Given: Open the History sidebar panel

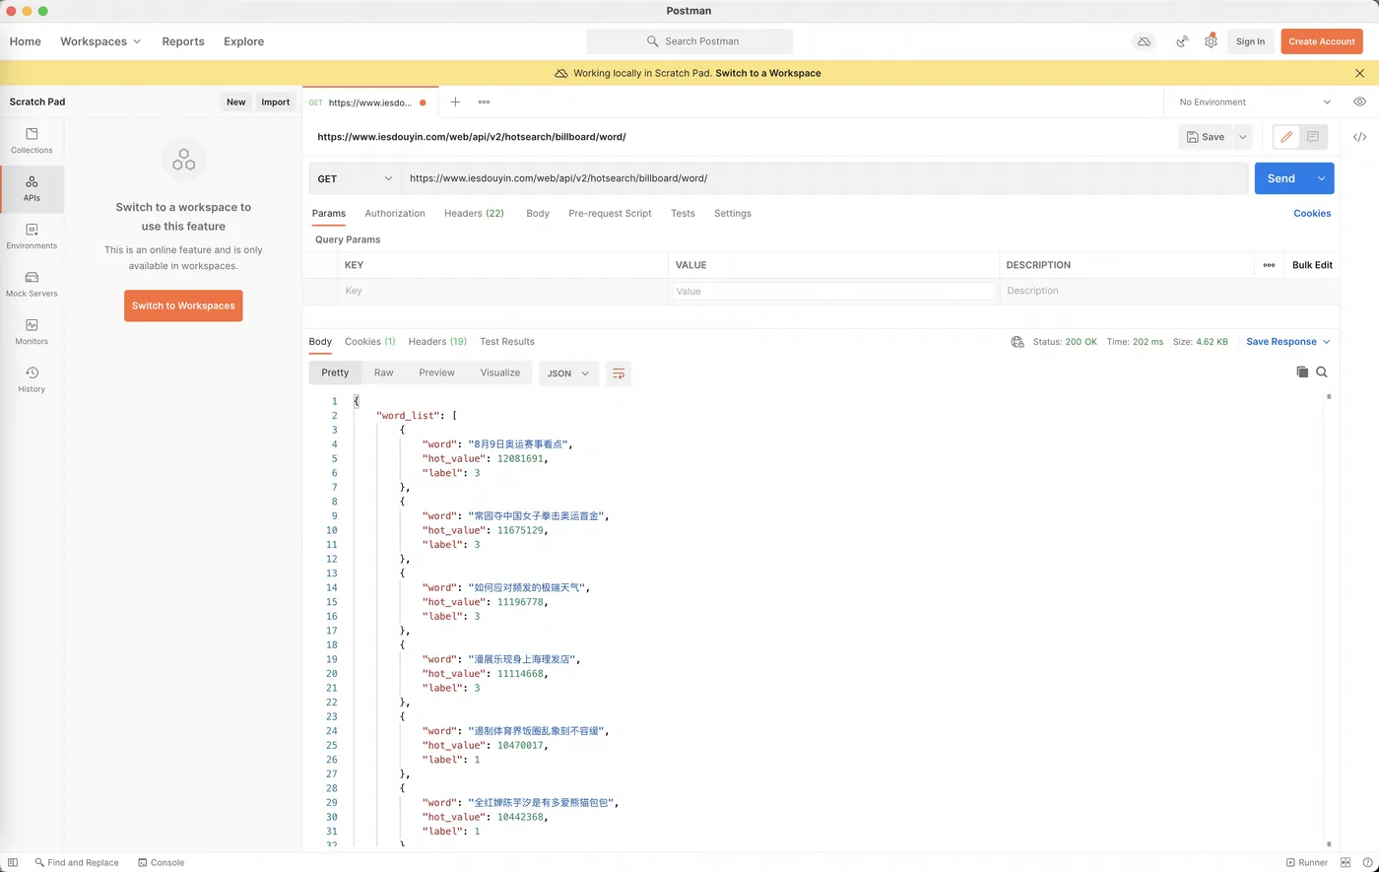Looking at the screenshot, I should tap(32, 379).
